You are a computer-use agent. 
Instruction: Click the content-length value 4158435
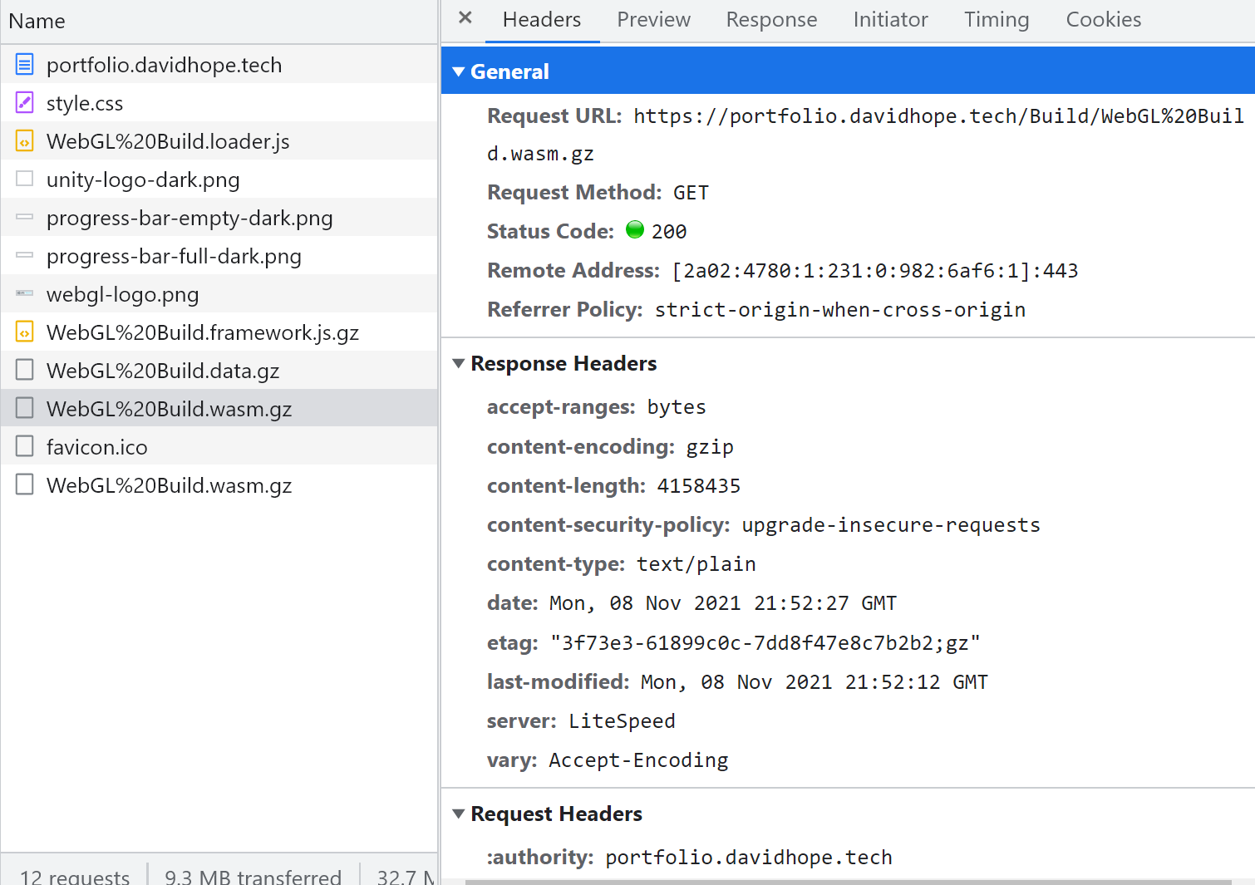(698, 486)
